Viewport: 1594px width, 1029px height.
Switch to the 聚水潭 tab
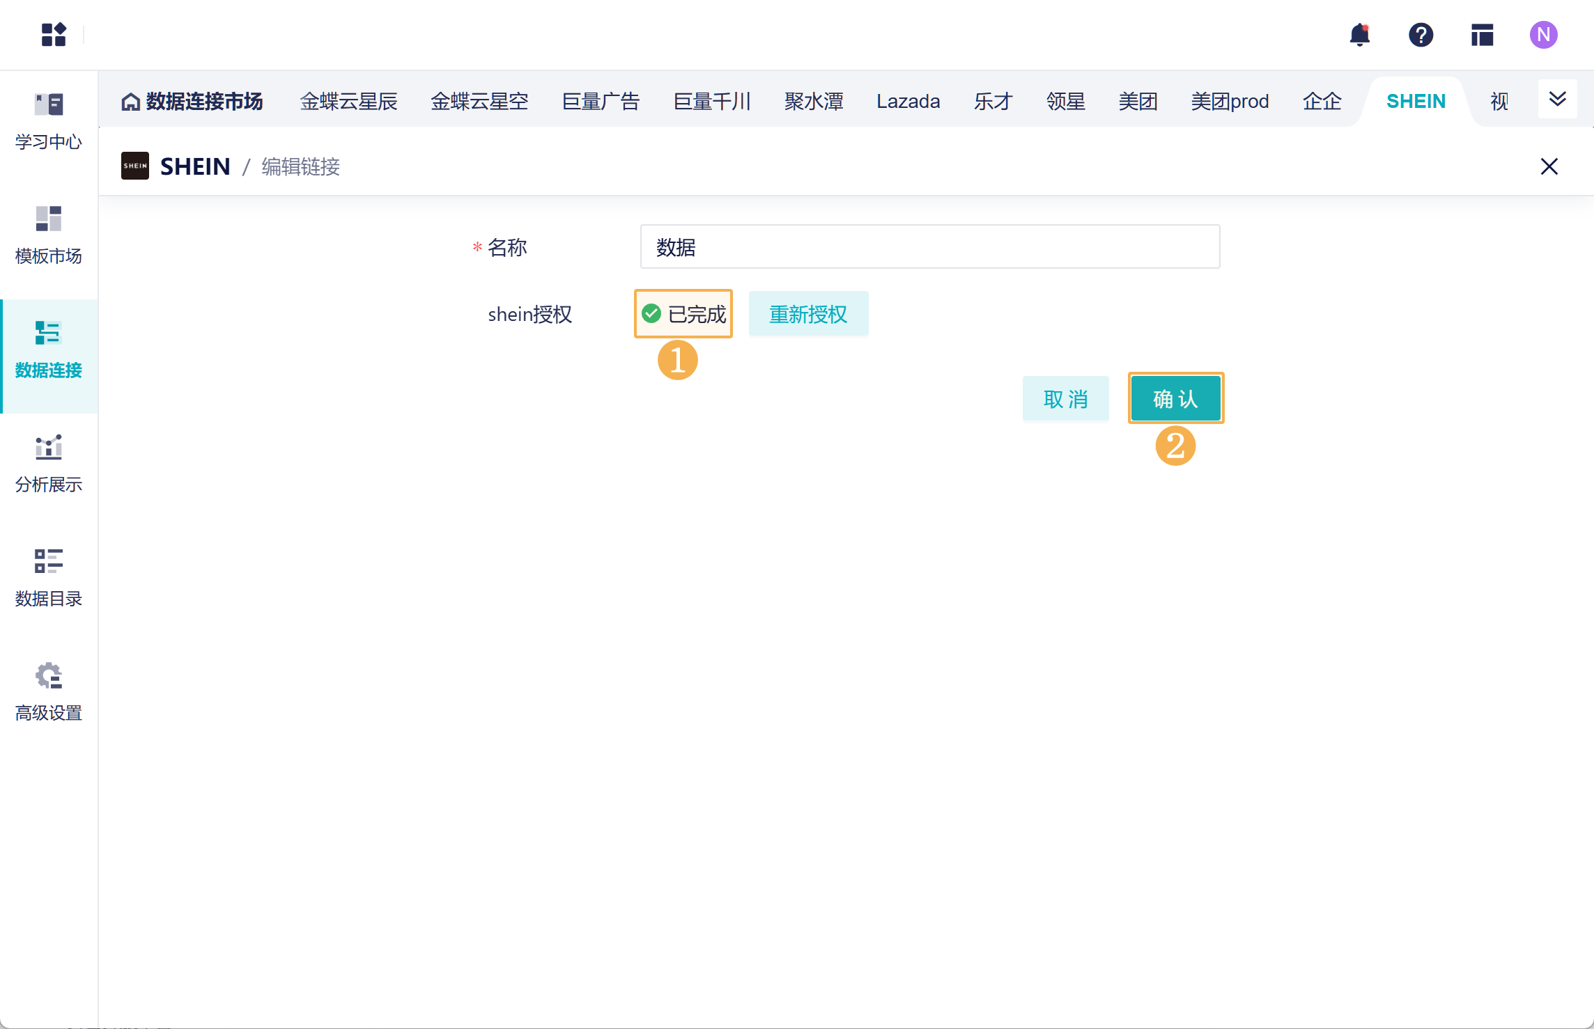coord(813,102)
